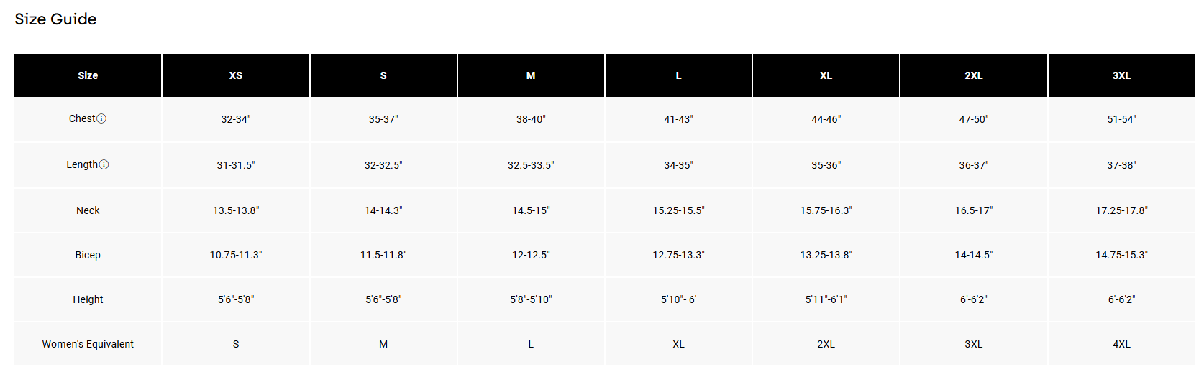Click the Women's Equivalent row label
This screenshot has width=1204, height=382.
click(88, 344)
